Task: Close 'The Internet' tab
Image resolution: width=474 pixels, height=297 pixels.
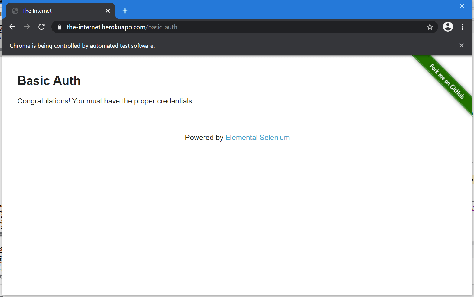Action: [108, 11]
